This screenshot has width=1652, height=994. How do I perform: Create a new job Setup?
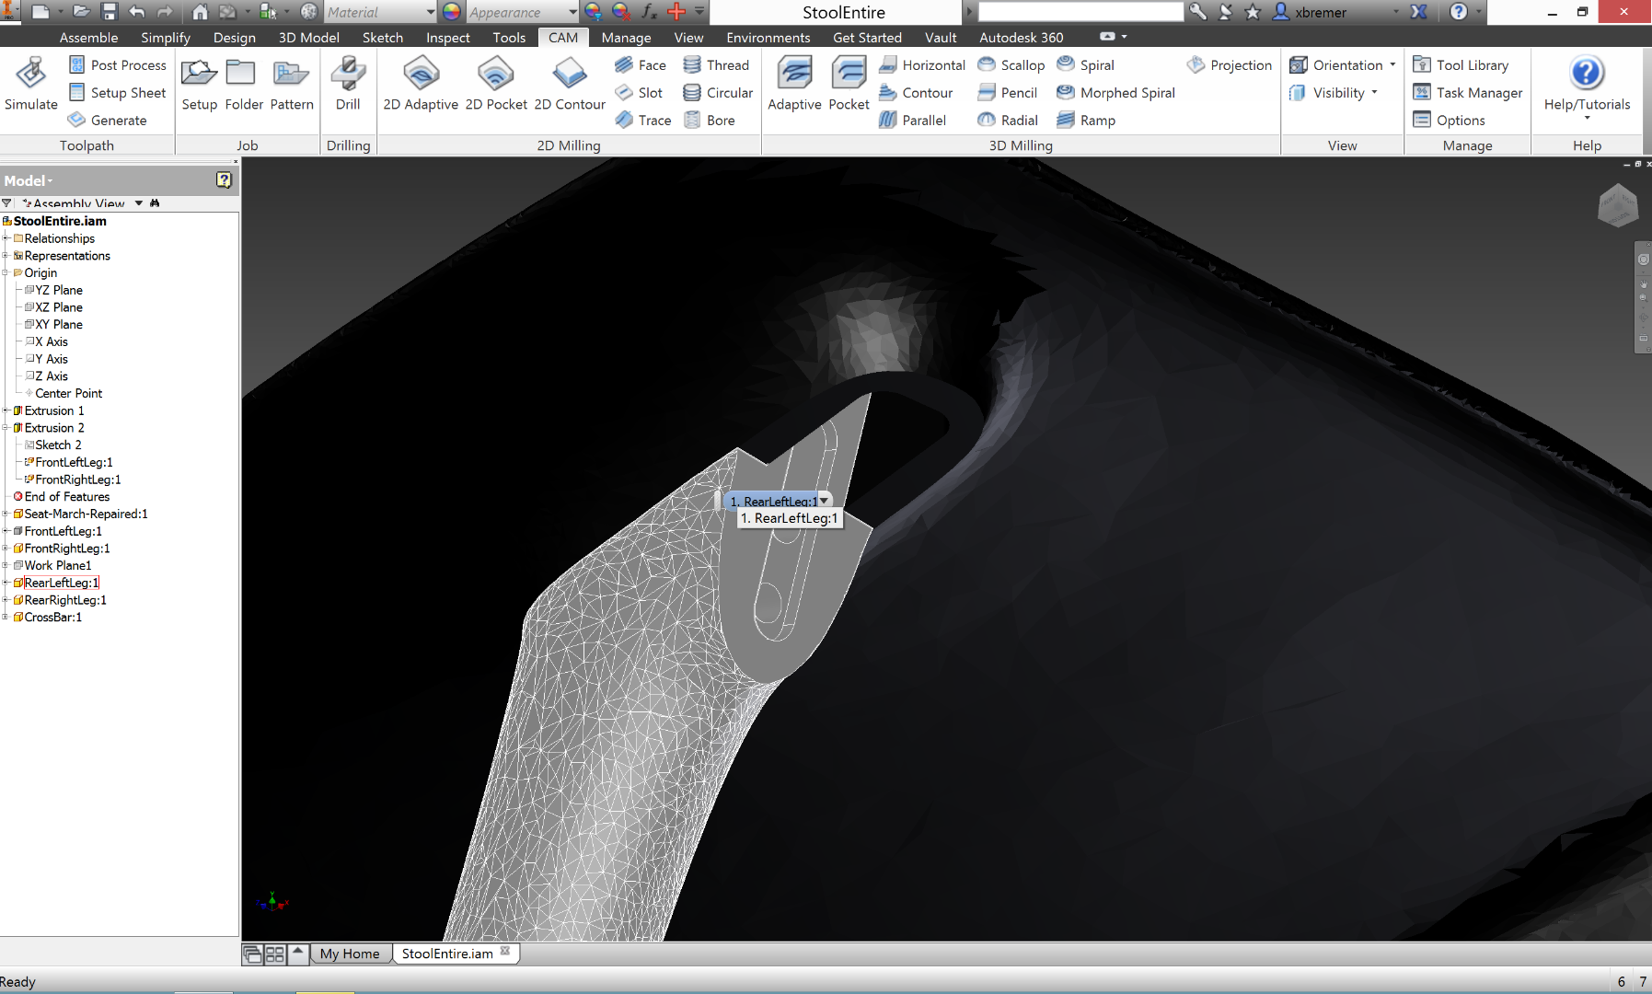(199, 84)
